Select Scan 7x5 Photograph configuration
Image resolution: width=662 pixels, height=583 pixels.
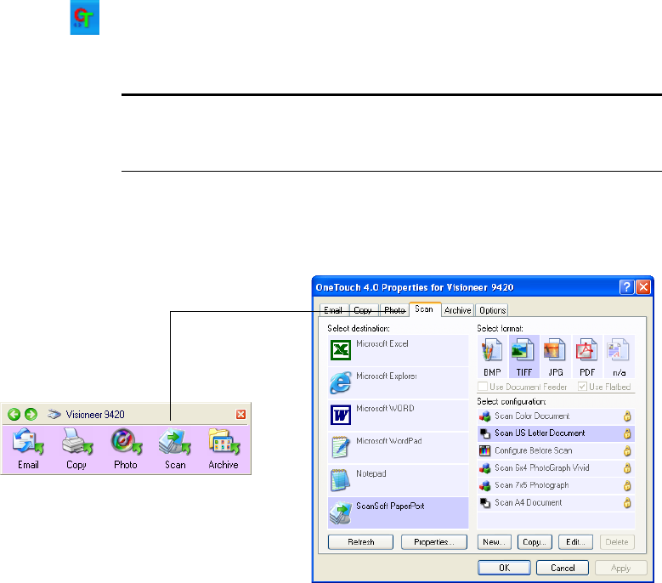point(556,485)
